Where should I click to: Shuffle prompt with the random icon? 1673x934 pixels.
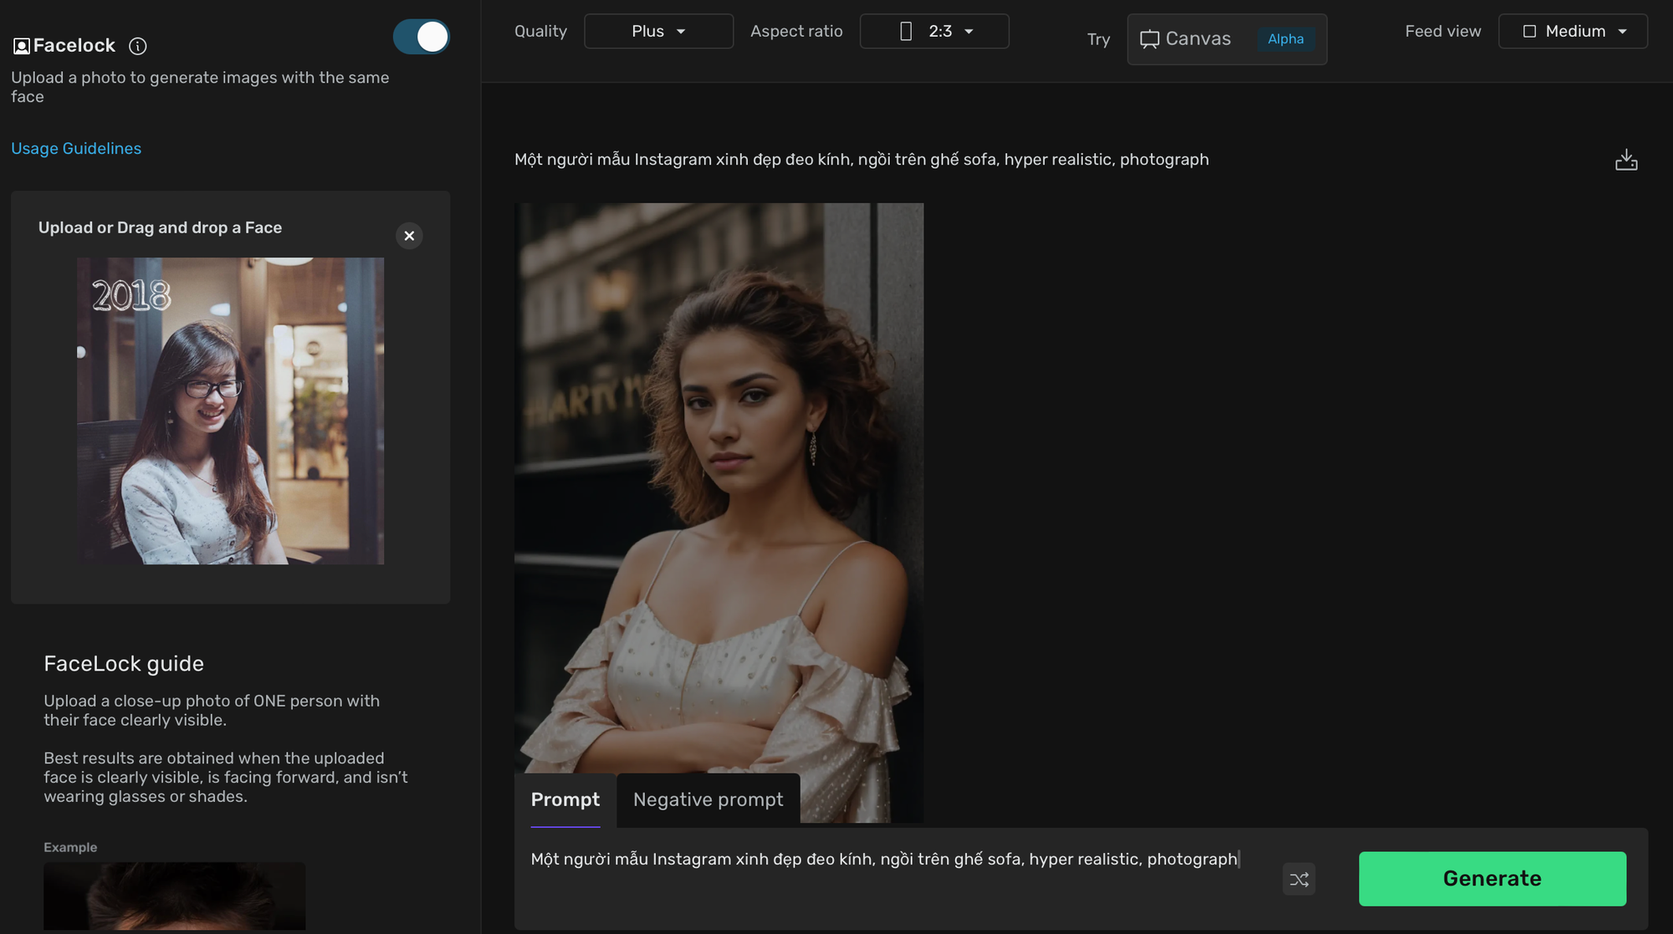pyautogui.click(x=1298, y=879)
